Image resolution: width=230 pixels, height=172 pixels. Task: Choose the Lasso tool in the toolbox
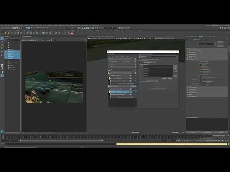click(x=2, y=42)
